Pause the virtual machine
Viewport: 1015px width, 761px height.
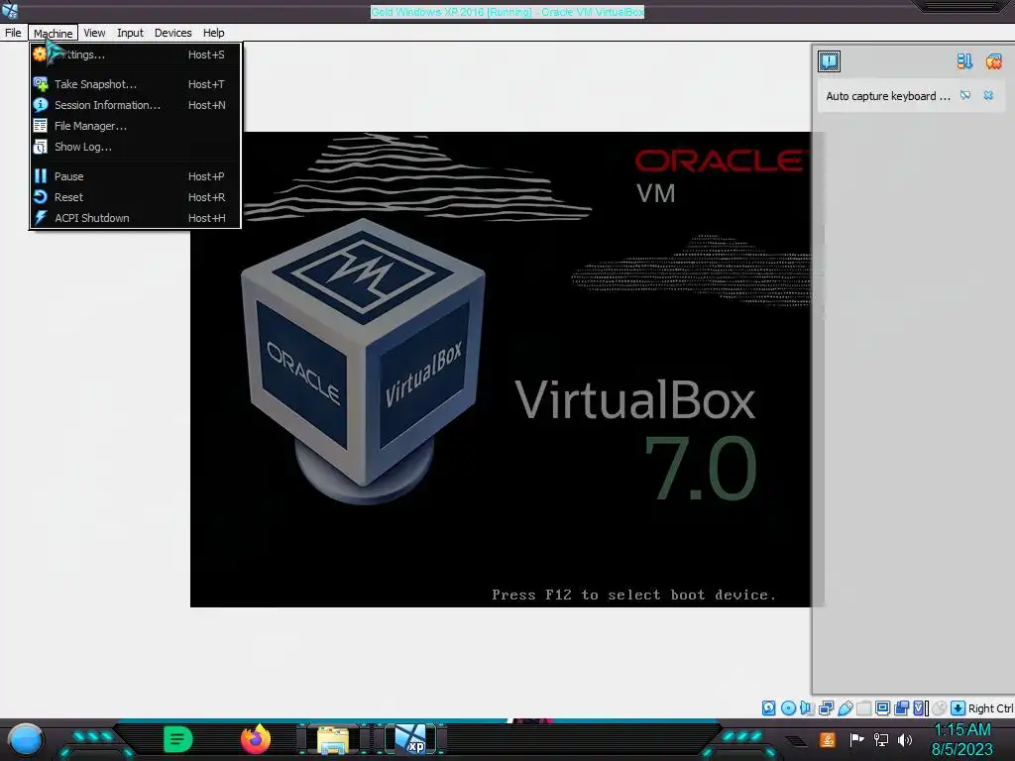pyautogui.click(x=135, y=176)
